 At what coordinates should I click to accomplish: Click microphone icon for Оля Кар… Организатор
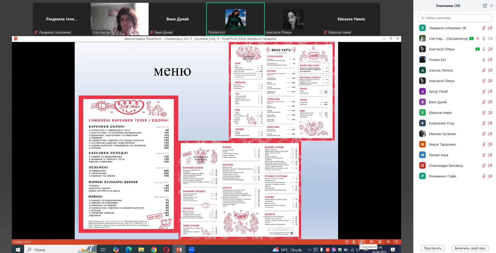pyautogui.click(x=484, y=38)
